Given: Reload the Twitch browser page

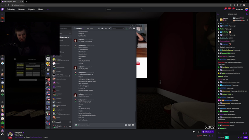Looking at the screenshot, I should [x=8, y=5].
